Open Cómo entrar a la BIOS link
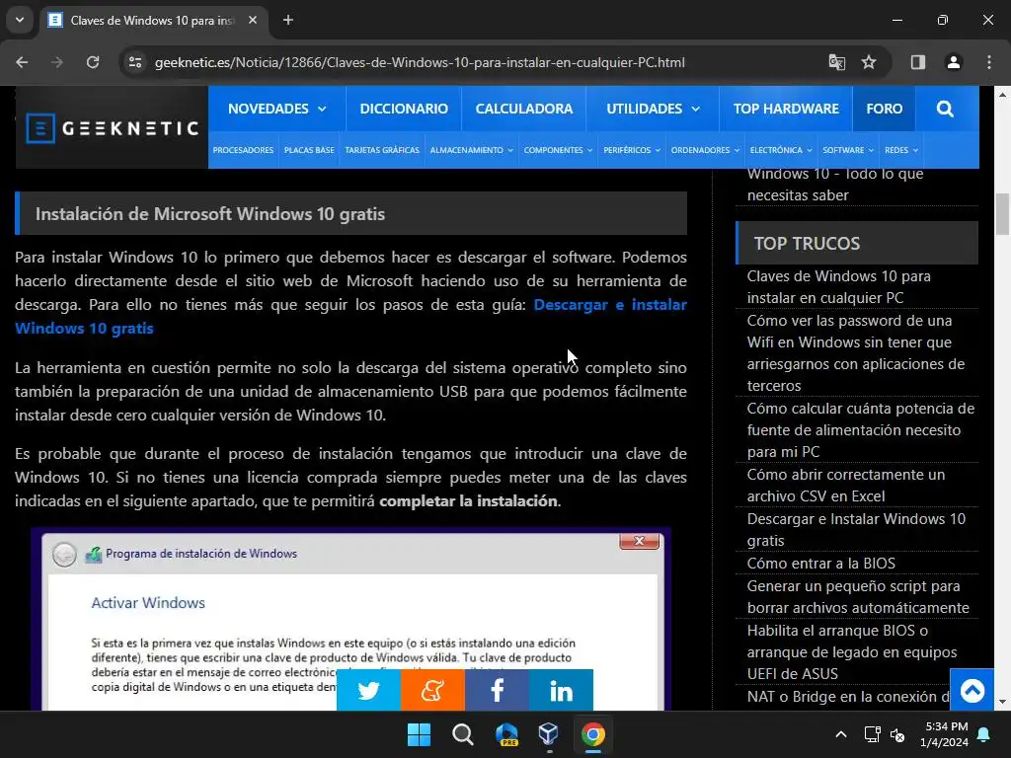The width and height of the screenshot is (1011, 758). (x=820, y=564)
